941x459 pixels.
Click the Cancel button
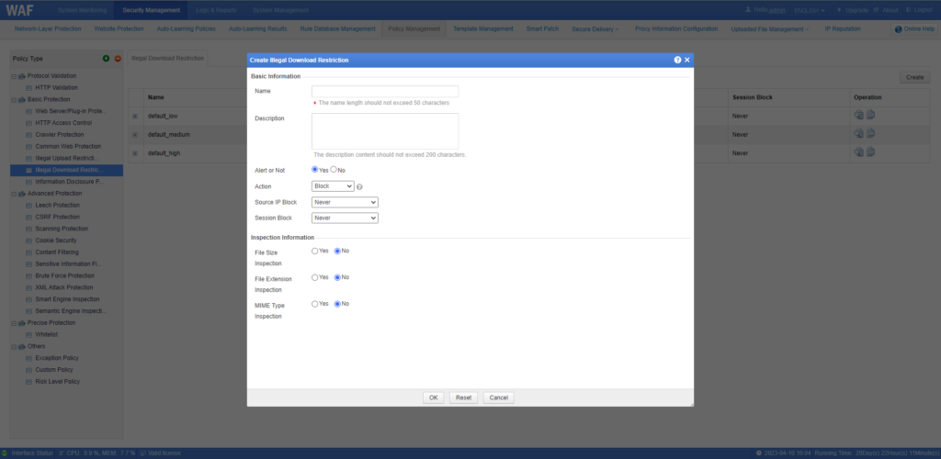499,397
